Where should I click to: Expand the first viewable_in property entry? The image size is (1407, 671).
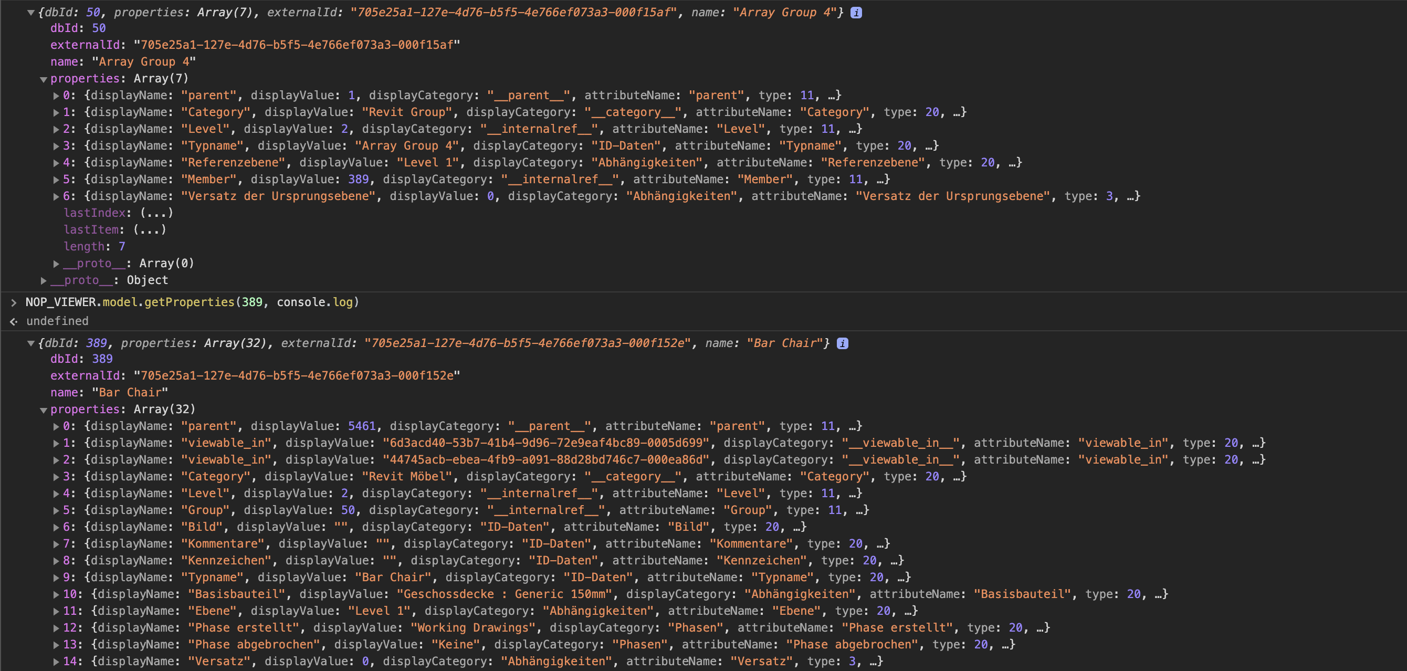pyautogui.click(x=56, y=443)
